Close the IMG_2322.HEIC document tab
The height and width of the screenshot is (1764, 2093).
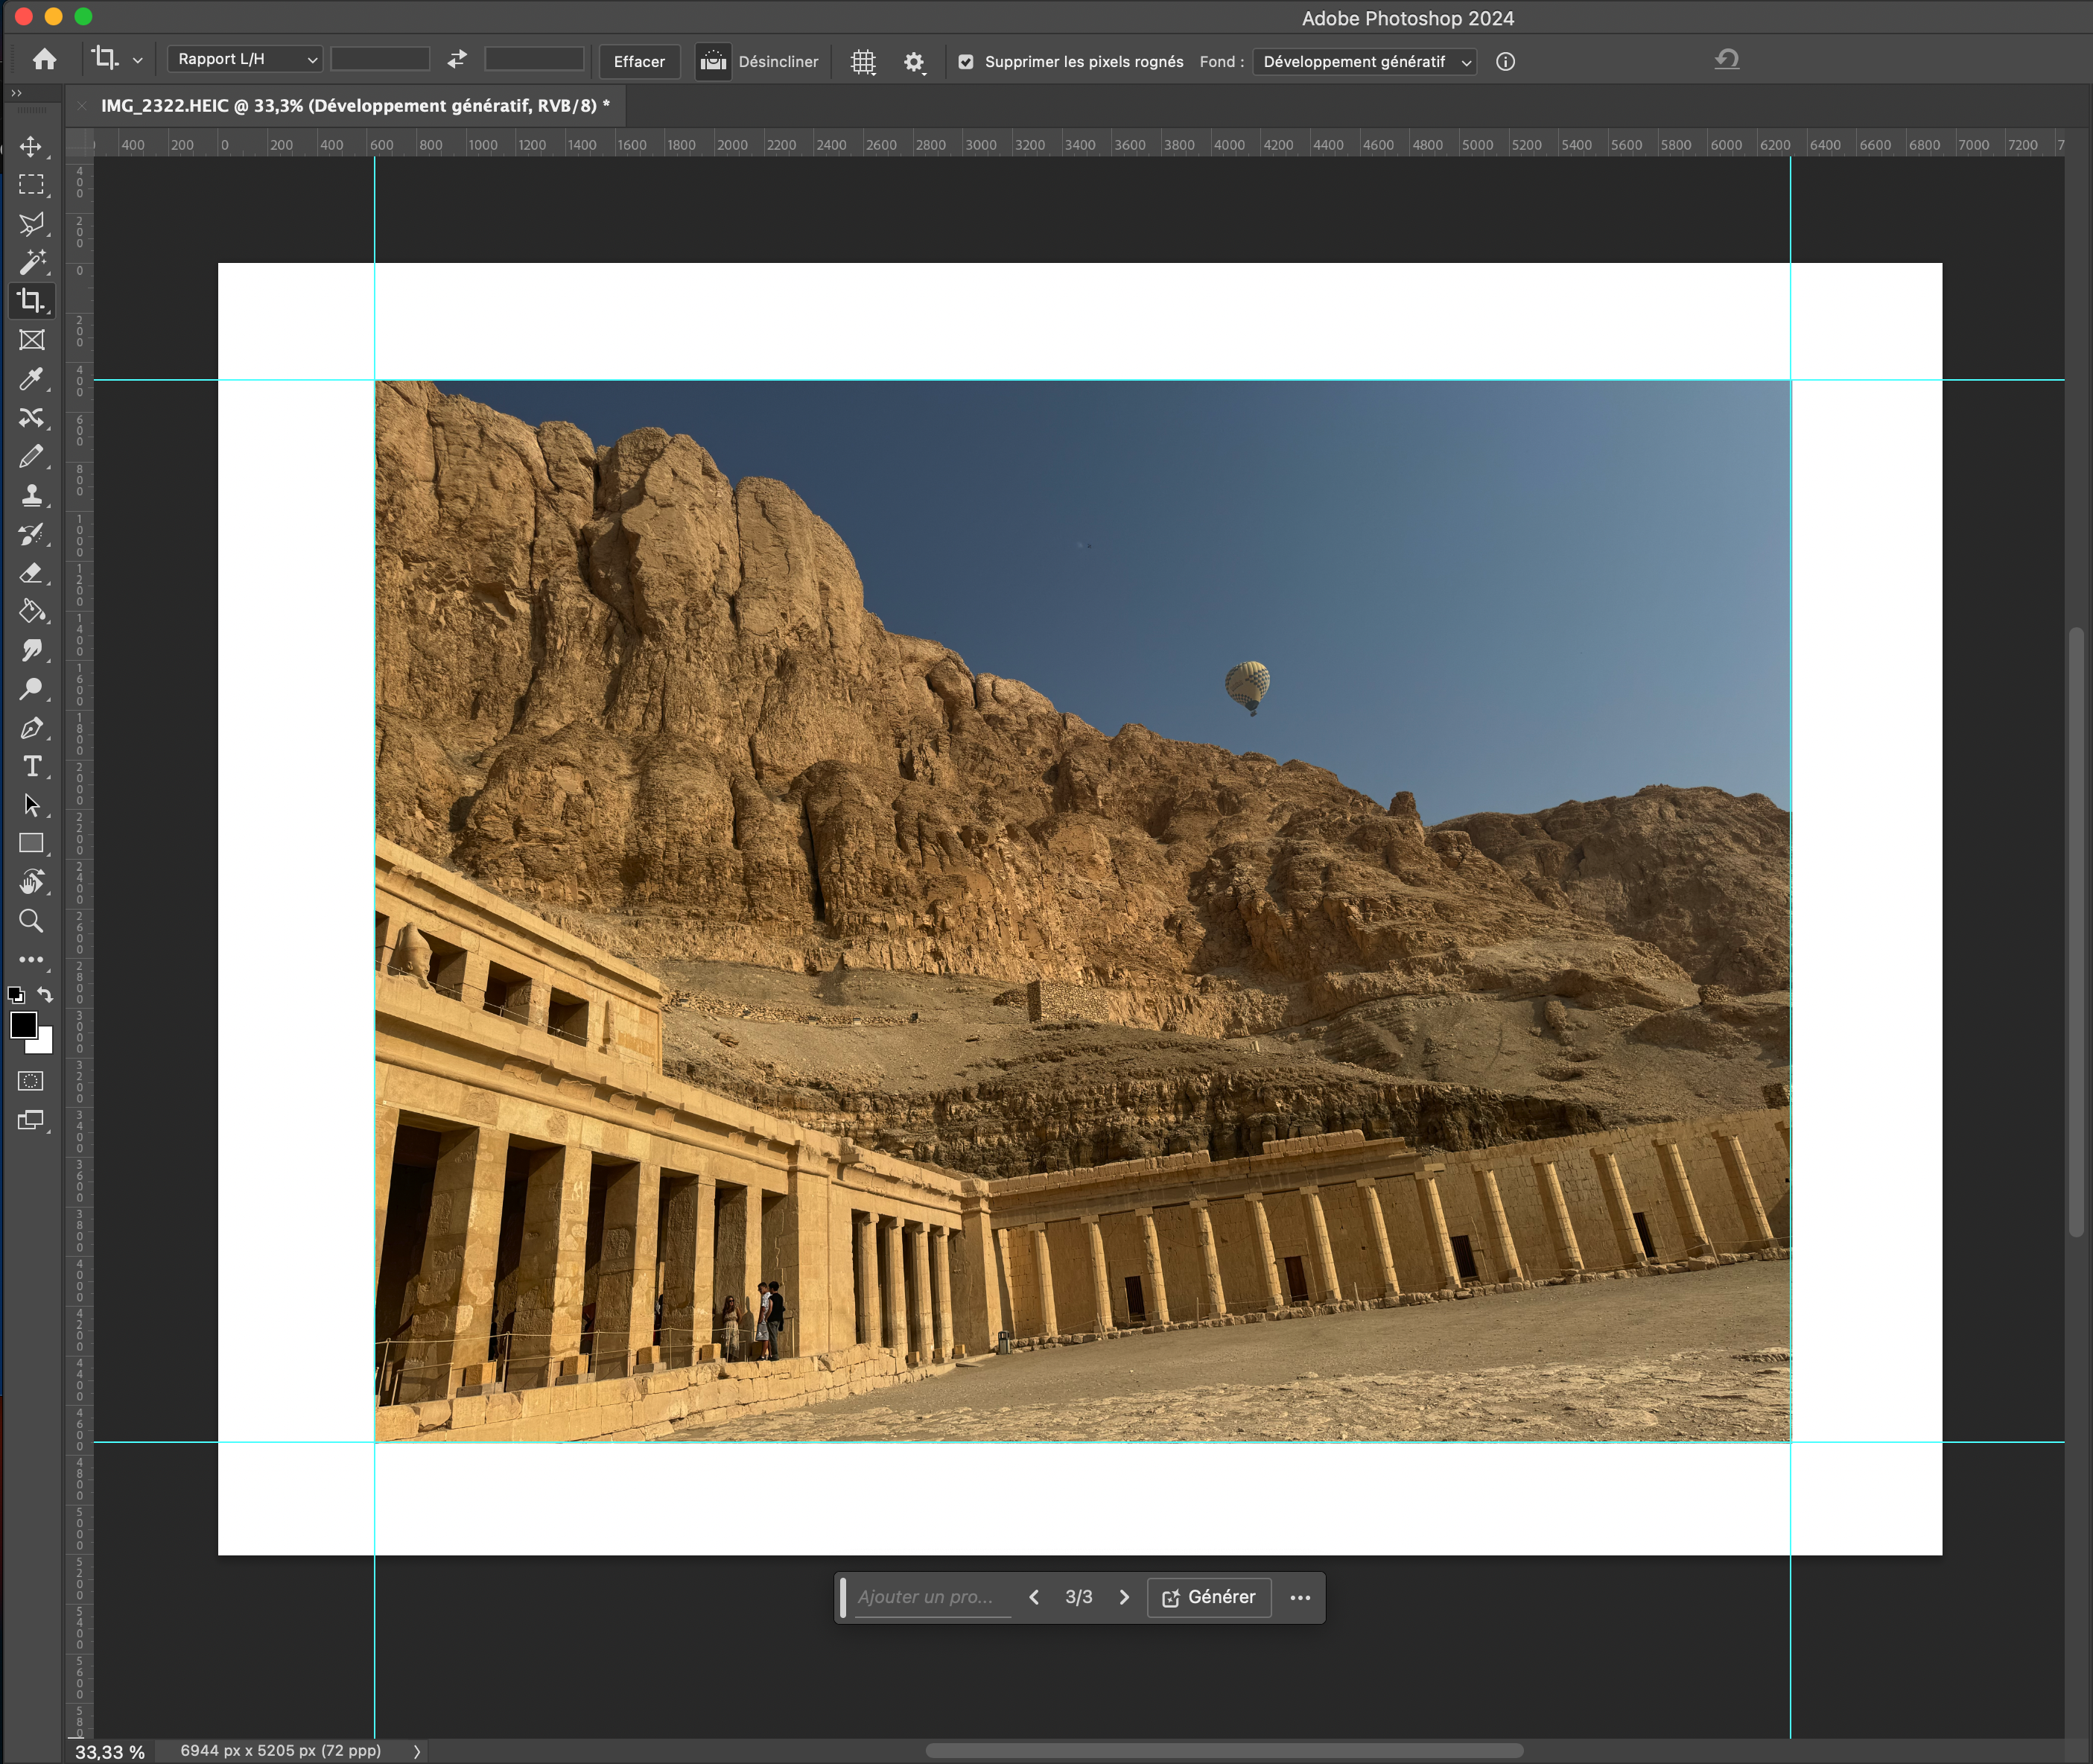(82, 106)
